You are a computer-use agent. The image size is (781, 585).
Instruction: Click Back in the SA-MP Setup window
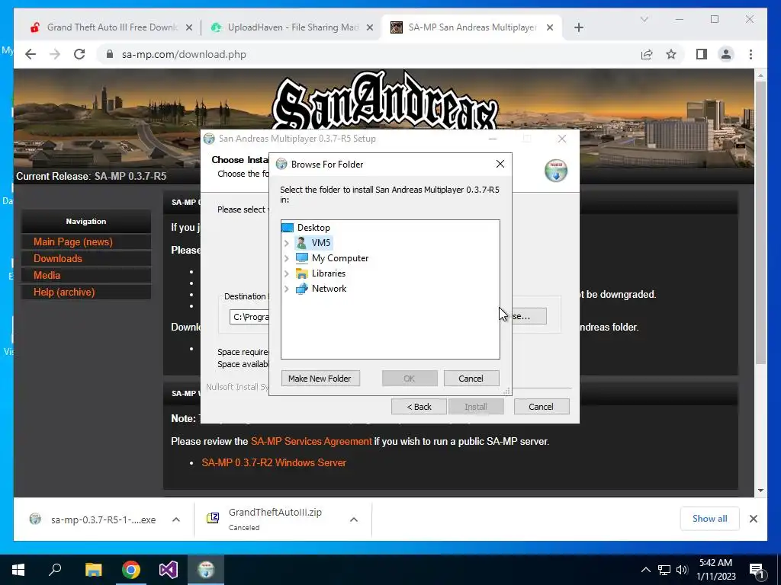tap(419, 407)
